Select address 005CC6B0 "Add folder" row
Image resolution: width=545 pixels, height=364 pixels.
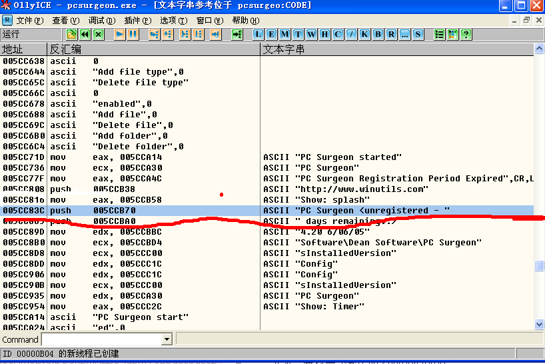point(267,135)
